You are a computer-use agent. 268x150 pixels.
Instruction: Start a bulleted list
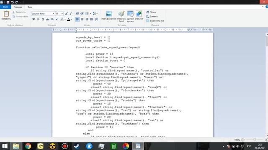click(87, 14)
